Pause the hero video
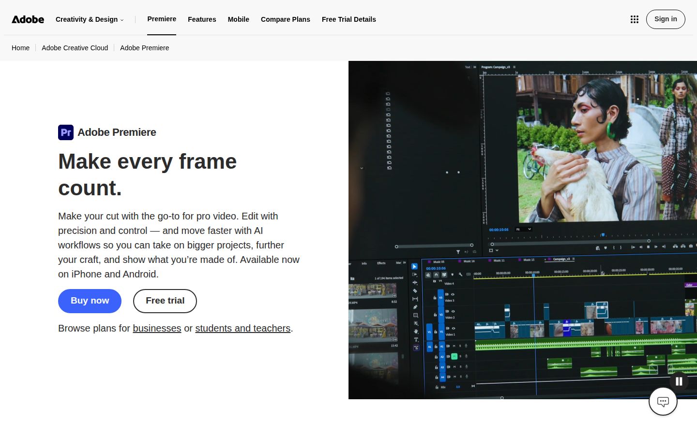This screenshot has width=697, height=435. [x=679, y=381]
